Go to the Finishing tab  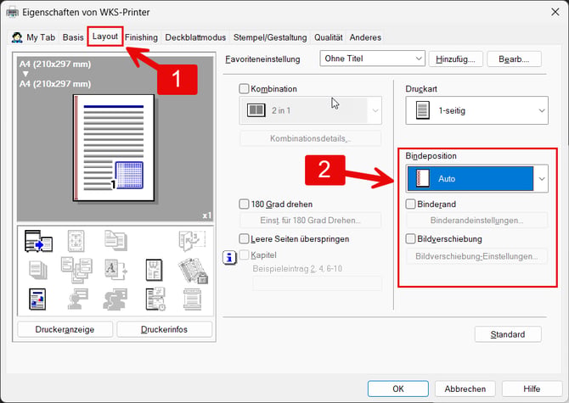pos(142,37)
